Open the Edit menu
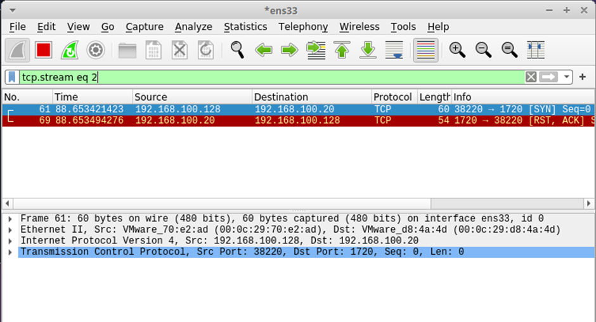This screenshot has width=596, height=322. click(46, 27)
